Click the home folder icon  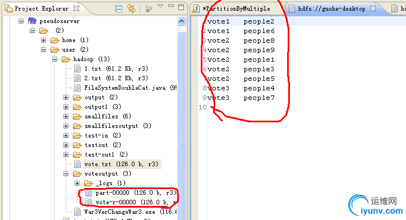[55, 40]
